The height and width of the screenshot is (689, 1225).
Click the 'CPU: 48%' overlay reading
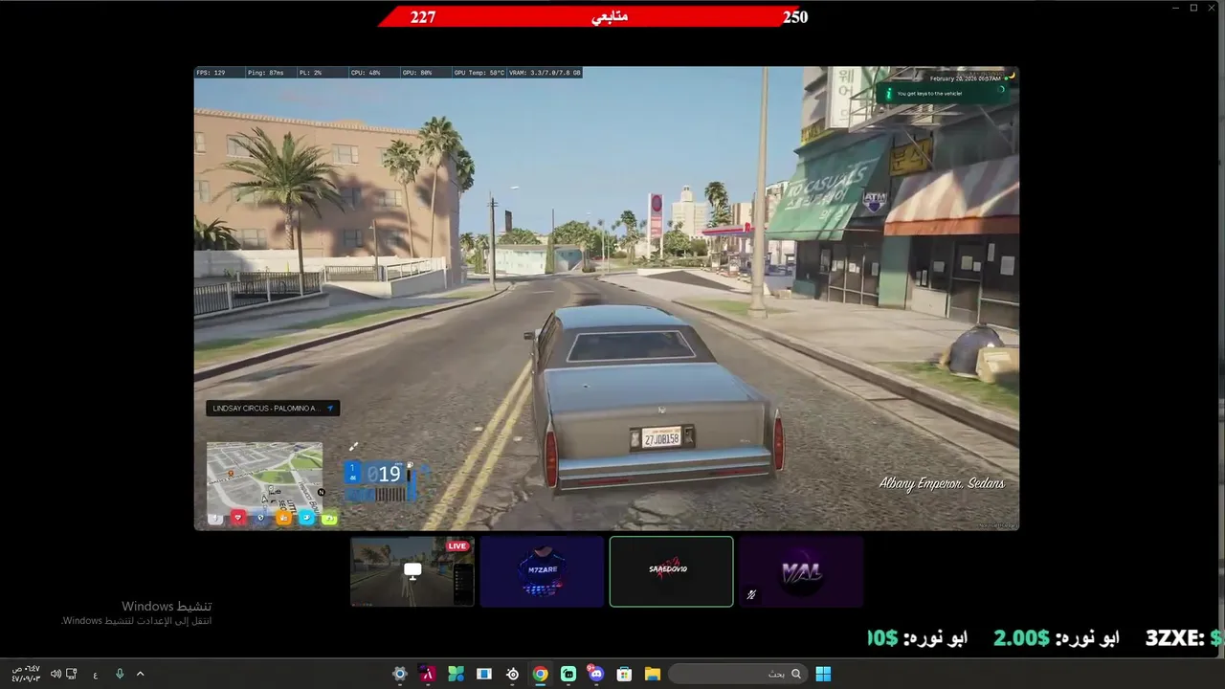point(366,73)
